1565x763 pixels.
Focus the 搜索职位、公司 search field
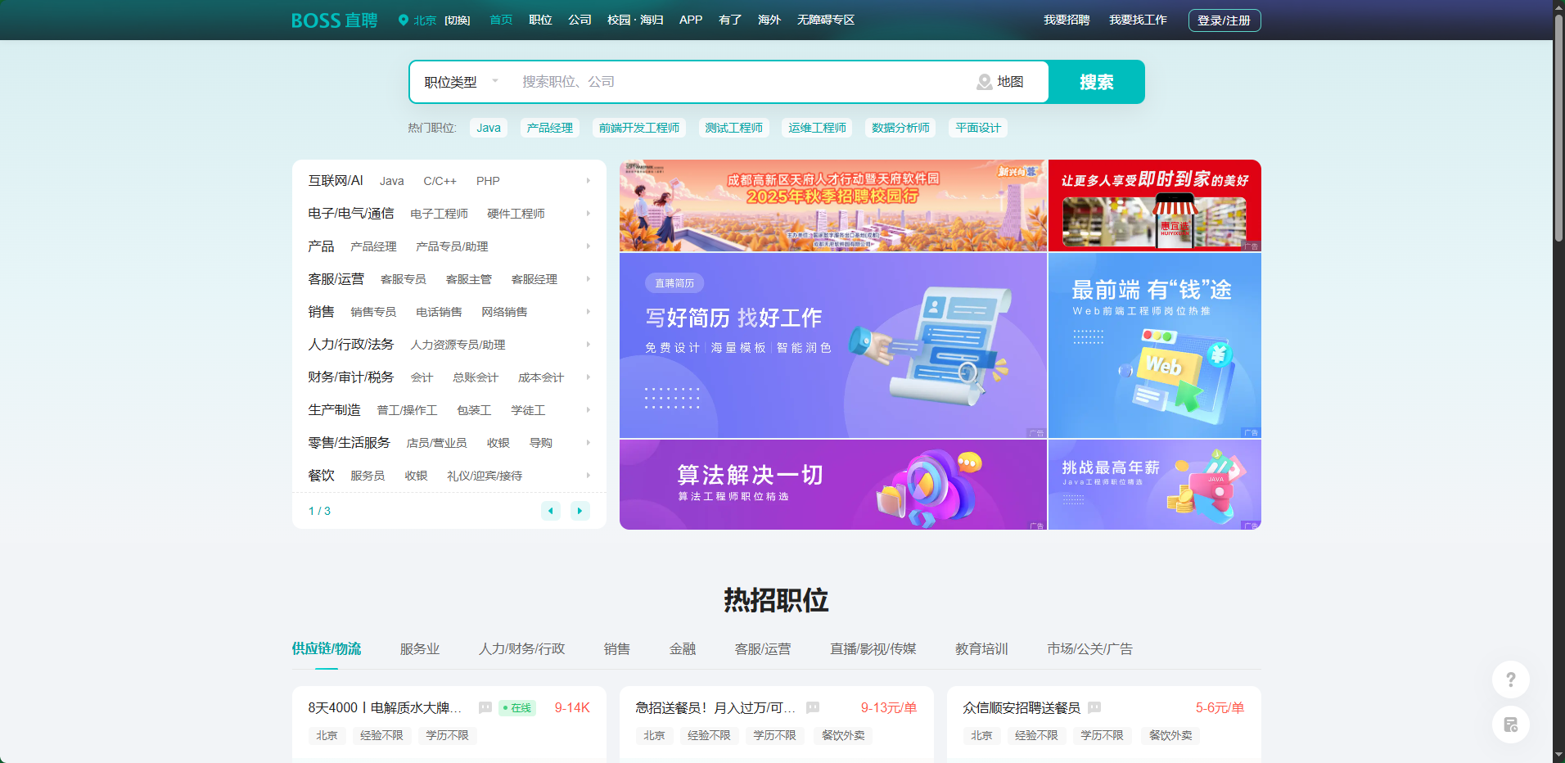click(x=737, y=82)
